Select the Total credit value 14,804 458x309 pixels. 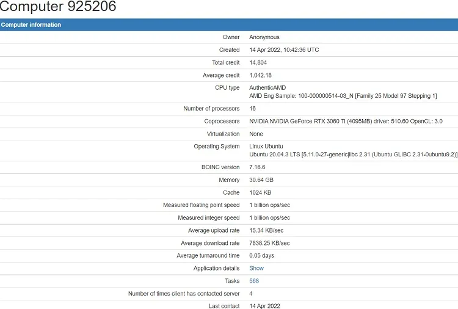[x=258, y=62]
